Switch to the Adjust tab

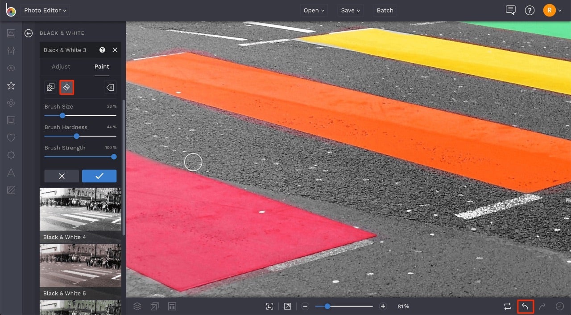point(61,66)
